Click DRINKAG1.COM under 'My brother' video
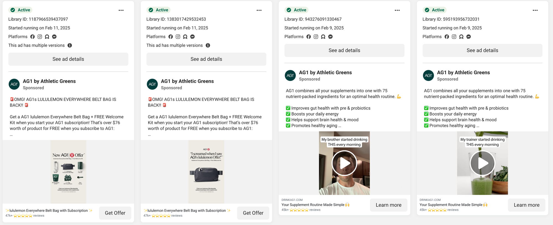 point(292,200)
